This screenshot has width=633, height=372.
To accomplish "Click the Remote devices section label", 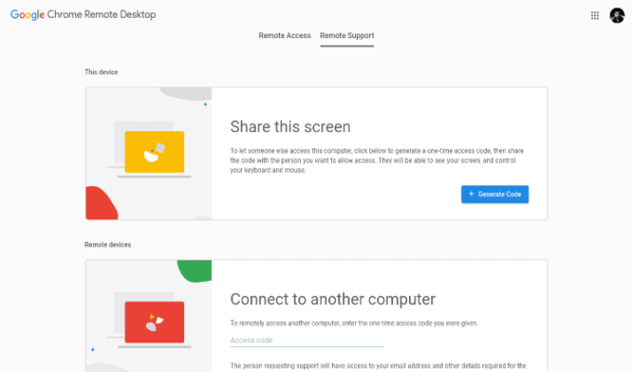I will click(108, 245).
